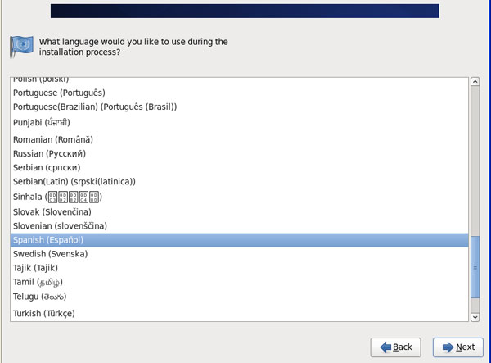
Task: Select Portuguese (Português) from the list
Action: [x=59, y=93]
